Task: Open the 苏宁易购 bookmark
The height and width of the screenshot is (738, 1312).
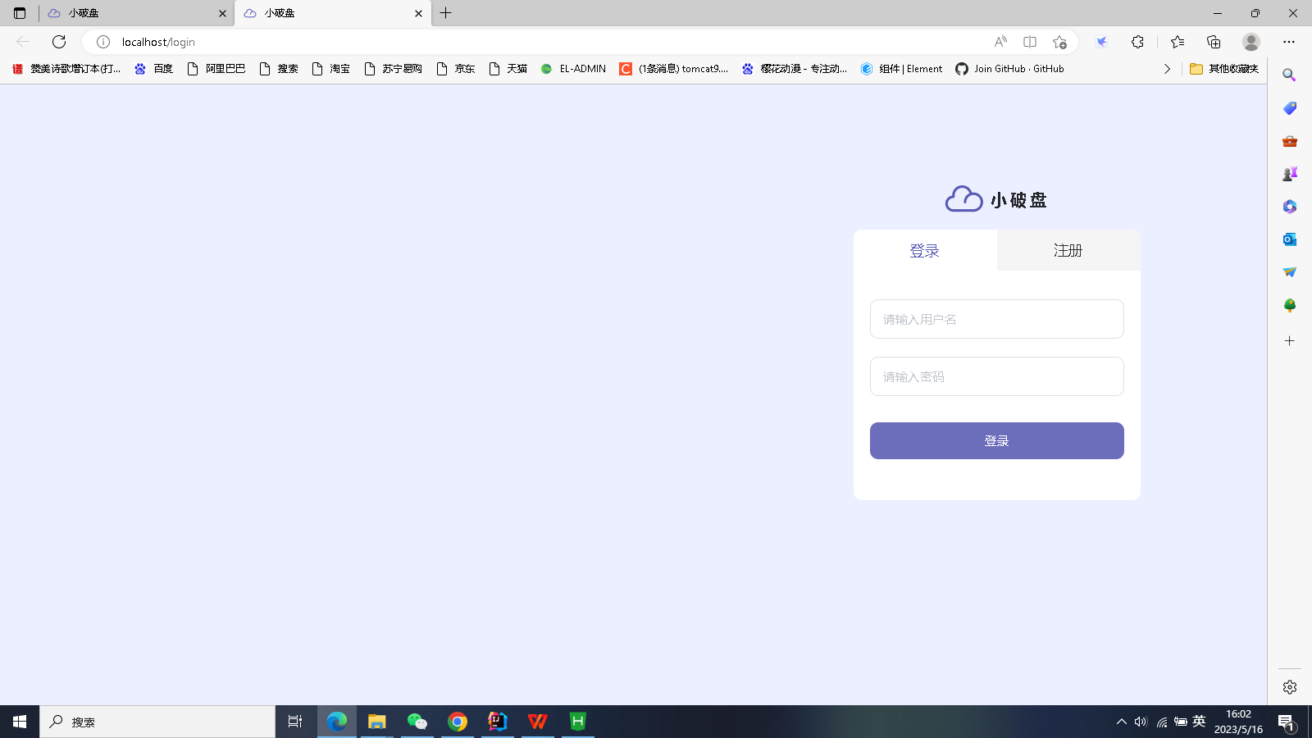Action: point(393,69)
